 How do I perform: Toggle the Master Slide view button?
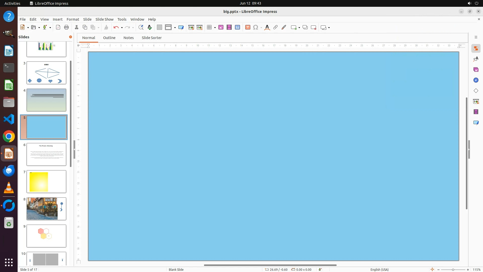pyautogui.click(x=181, y=27)
